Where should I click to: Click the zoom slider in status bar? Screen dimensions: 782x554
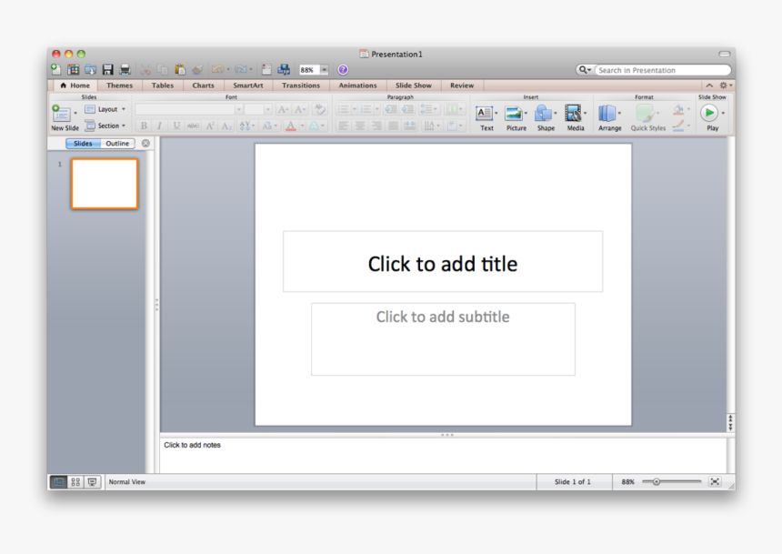671,482
